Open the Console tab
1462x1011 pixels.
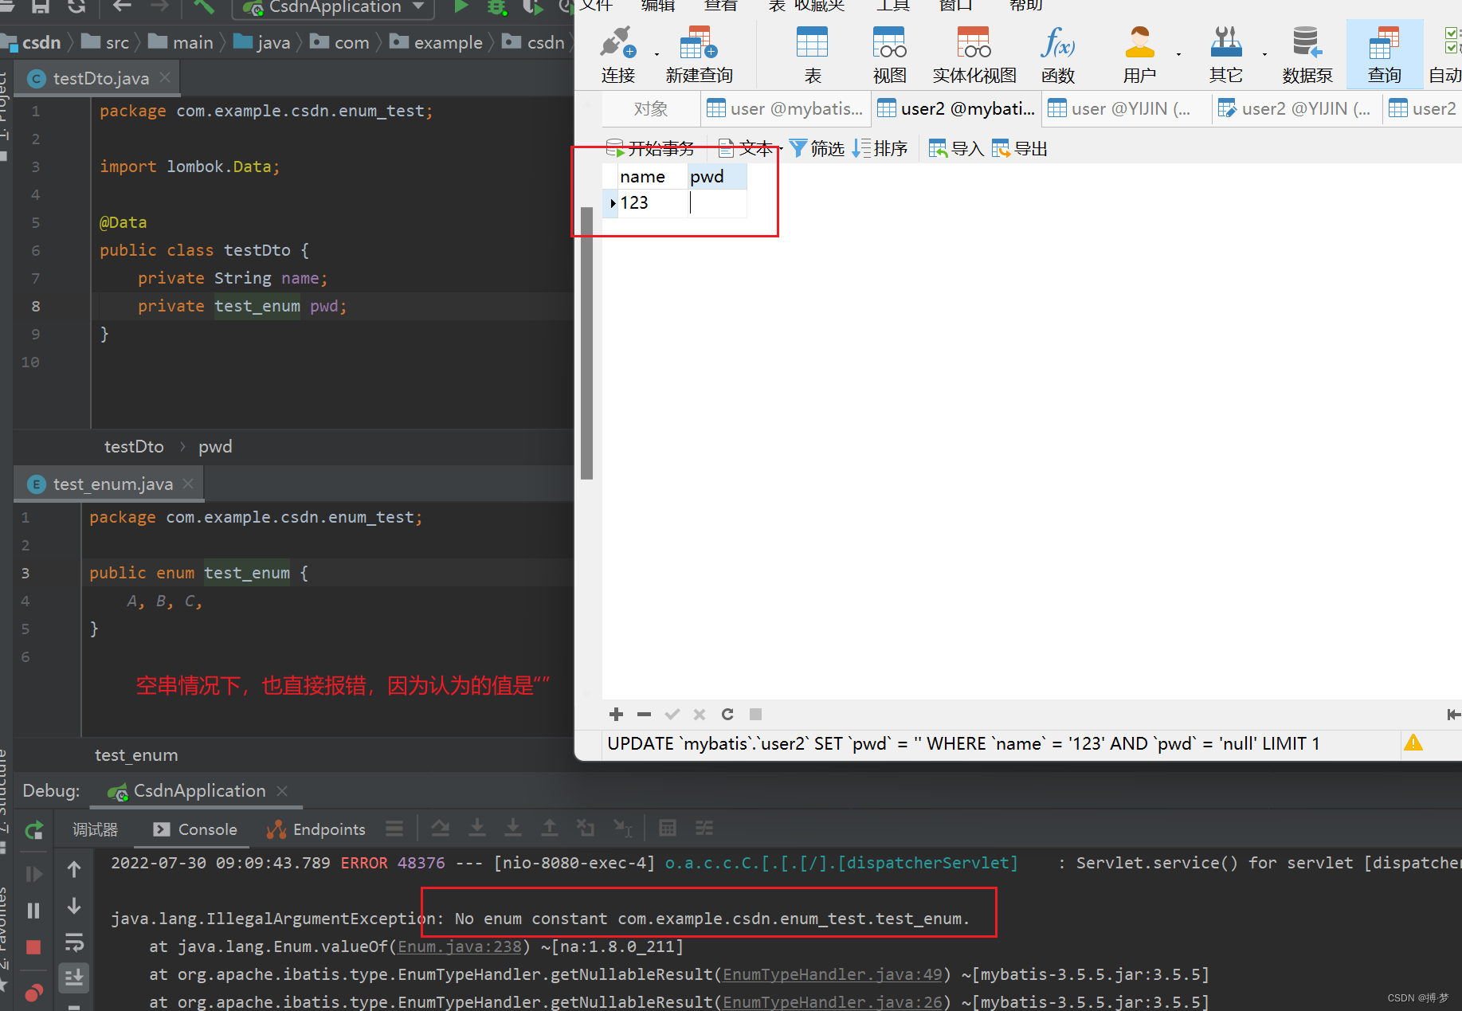click(x=195, y=829)
